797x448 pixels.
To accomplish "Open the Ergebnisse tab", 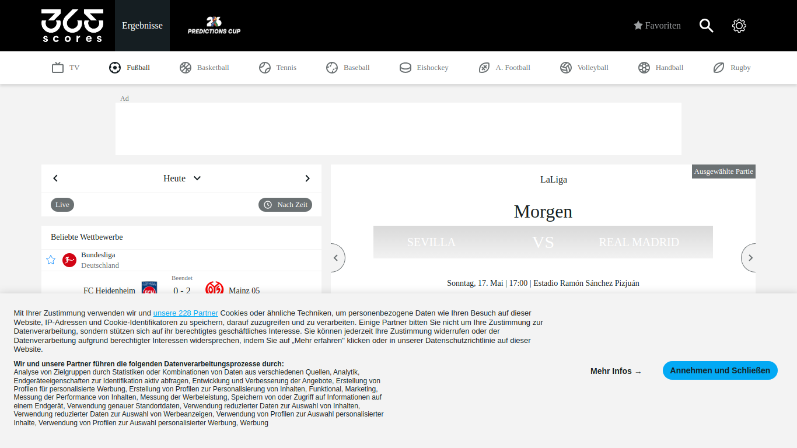I will coord(142,26).
